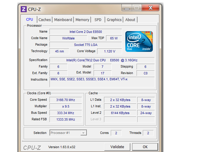Close the CPU-Z window
This screenshot has height=152, width=197.
click(x=150, y=8)
